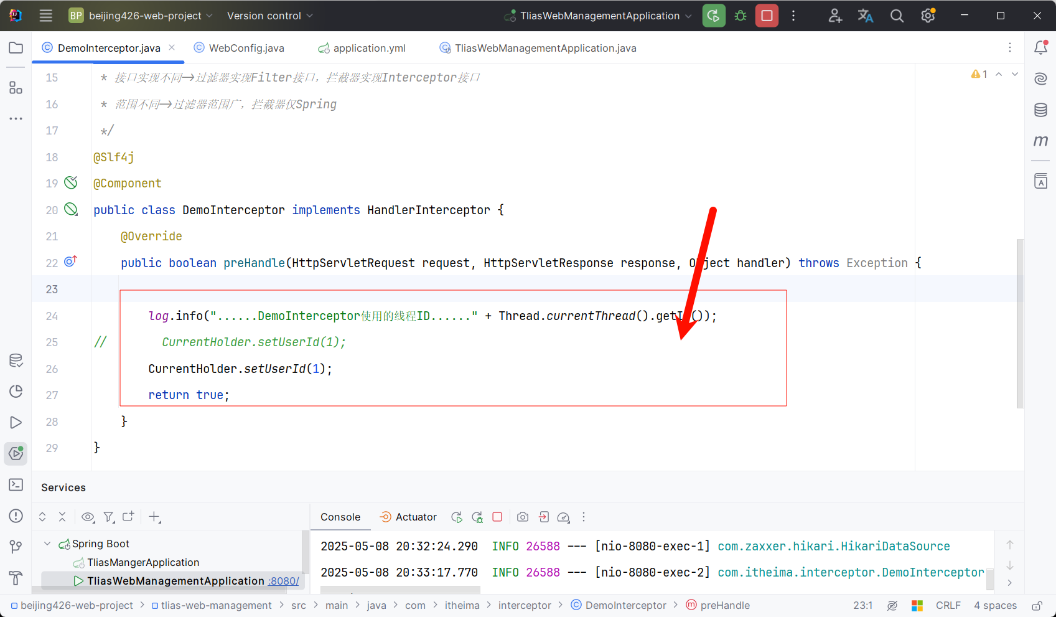
Task: Open the Notifications bell
Action: tap(1040, 47)
